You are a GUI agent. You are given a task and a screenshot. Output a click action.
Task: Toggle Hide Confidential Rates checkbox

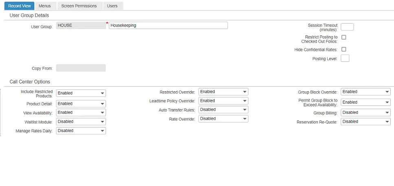click(x=343, y=49)
